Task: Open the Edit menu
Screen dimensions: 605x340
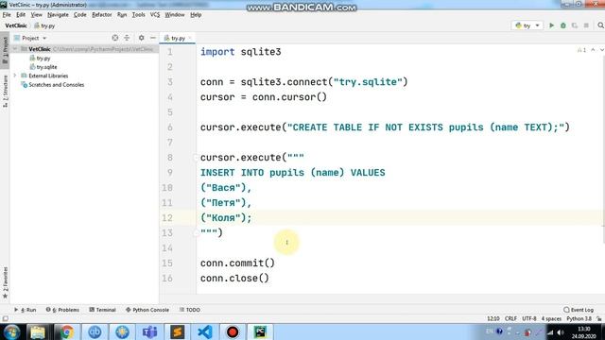Action: 21,15
